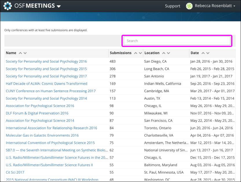Click the Location column header

(152, 53)
